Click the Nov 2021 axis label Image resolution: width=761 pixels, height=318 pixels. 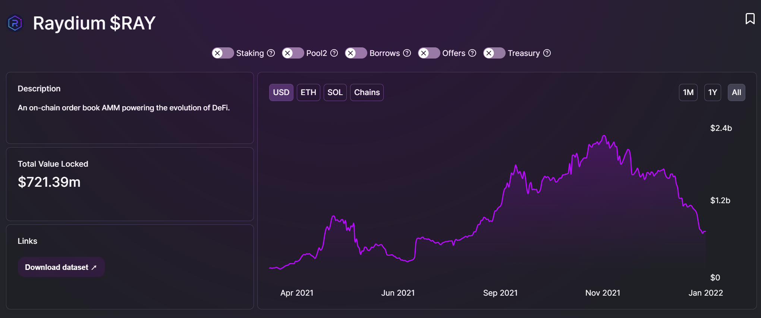tap(603, 293)
